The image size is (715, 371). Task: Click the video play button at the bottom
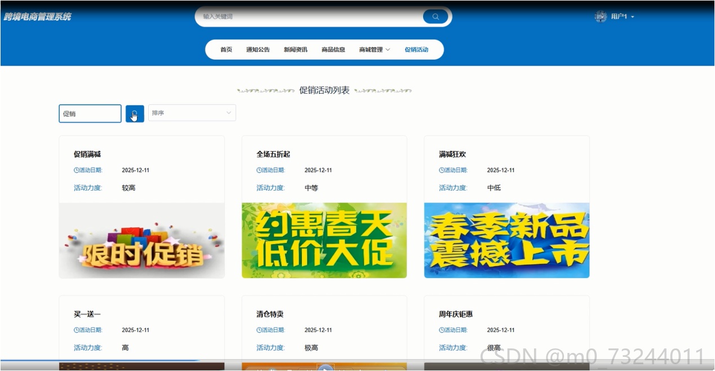click(325, 369)
